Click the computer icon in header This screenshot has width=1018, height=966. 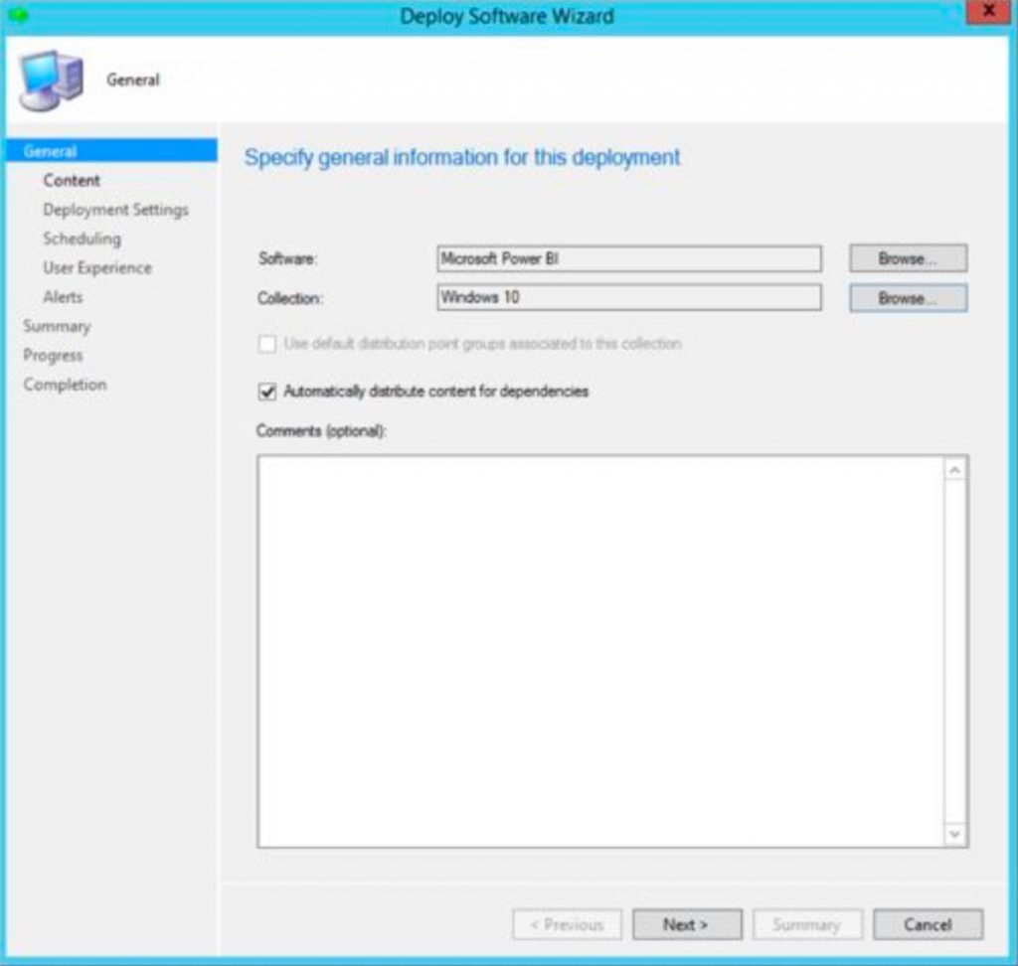[51, 80]
